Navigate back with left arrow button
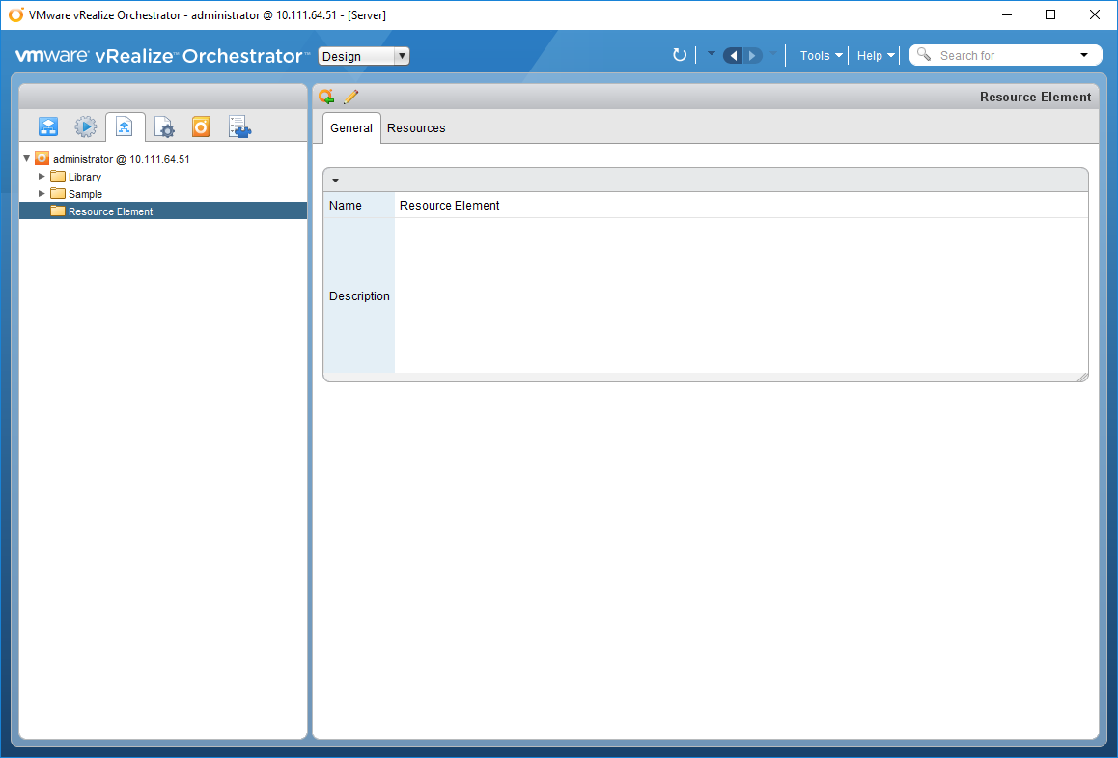Viewport: 1118px width, 758px height. pyautogui.click(x=733, y=56)
